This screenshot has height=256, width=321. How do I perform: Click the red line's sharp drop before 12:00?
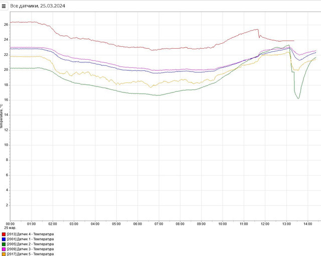click(259, 33)
